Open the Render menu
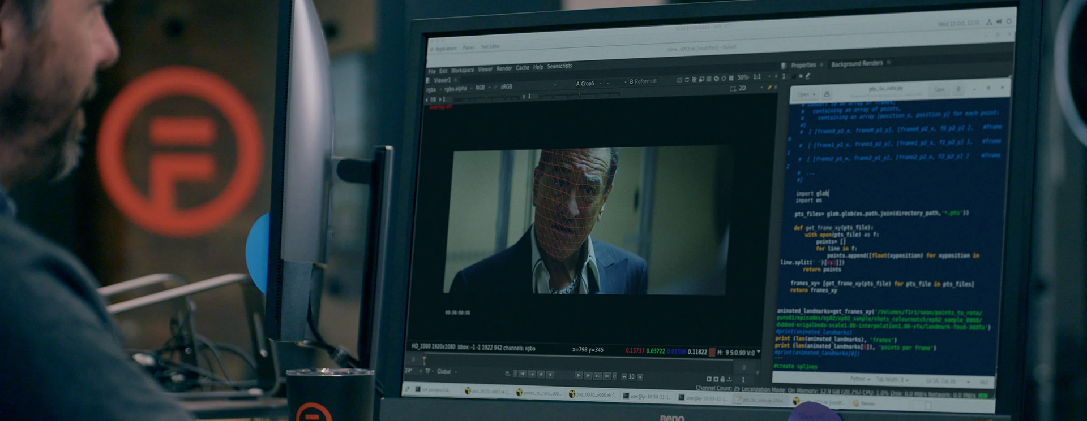1087x421 pixels. pos(504,69)
